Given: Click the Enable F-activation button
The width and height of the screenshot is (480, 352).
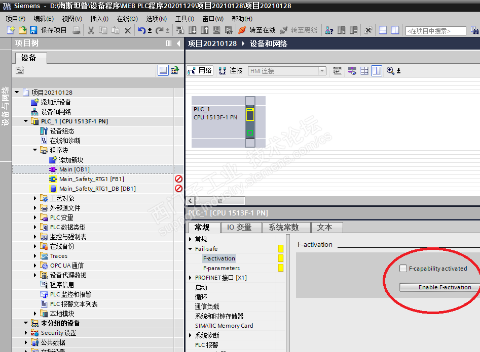Looking at the screenshot, I should 439,287.
